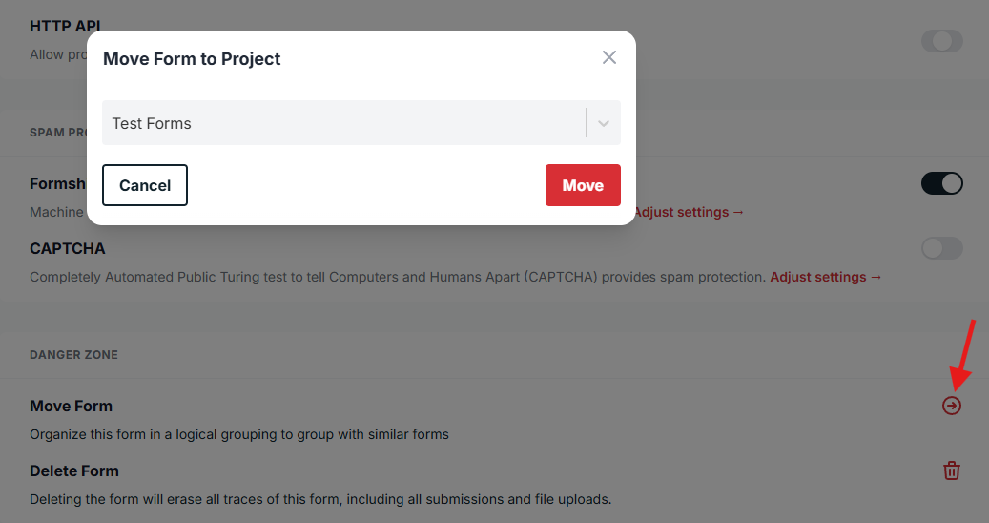Open Adjust settings link for CAPTCHA

(826, 277)
